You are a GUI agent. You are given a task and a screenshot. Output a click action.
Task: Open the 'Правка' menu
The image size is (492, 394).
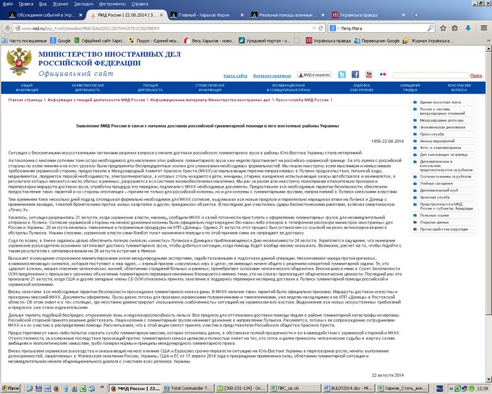point(26,4)
